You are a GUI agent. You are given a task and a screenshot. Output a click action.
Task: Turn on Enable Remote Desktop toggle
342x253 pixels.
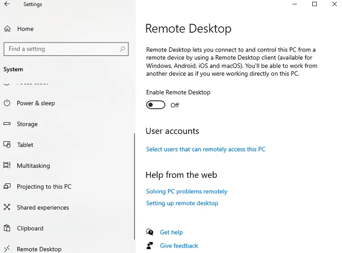click(156, 105)
